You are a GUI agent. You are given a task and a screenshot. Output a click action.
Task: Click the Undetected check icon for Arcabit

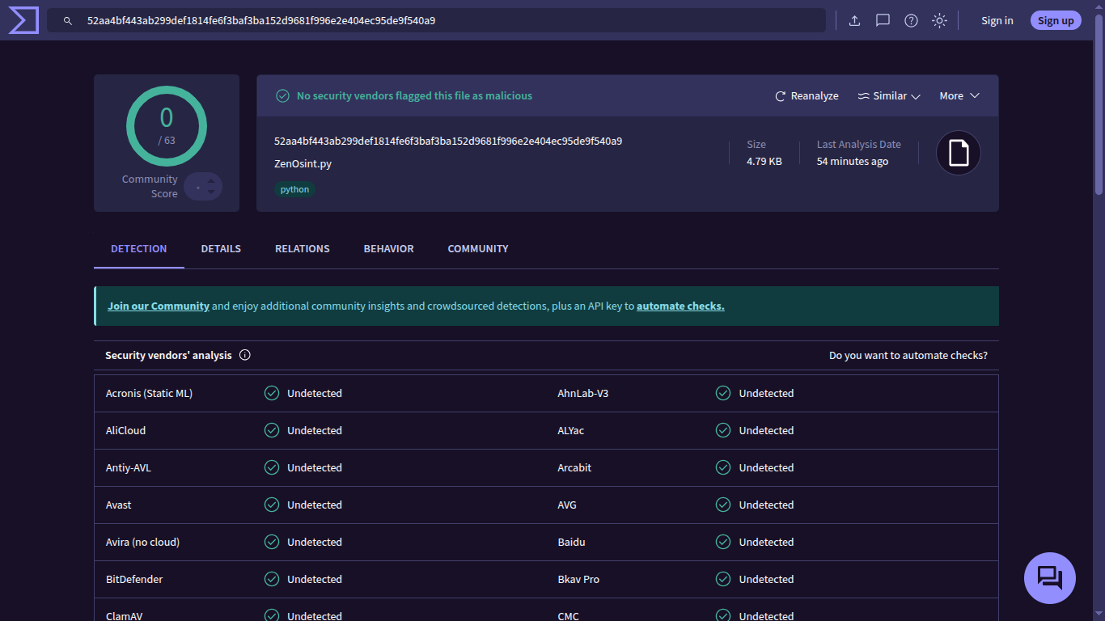pyautogui.click(x=723, y=467)
